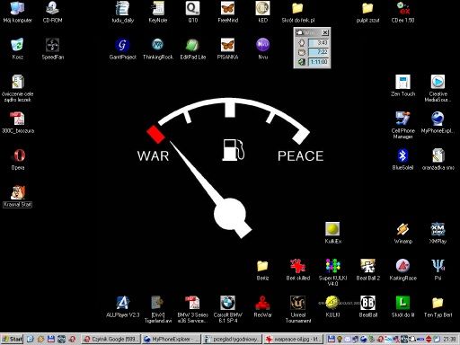Click the Start button
This screenshot has width=460, height=345.
point(13,339)
